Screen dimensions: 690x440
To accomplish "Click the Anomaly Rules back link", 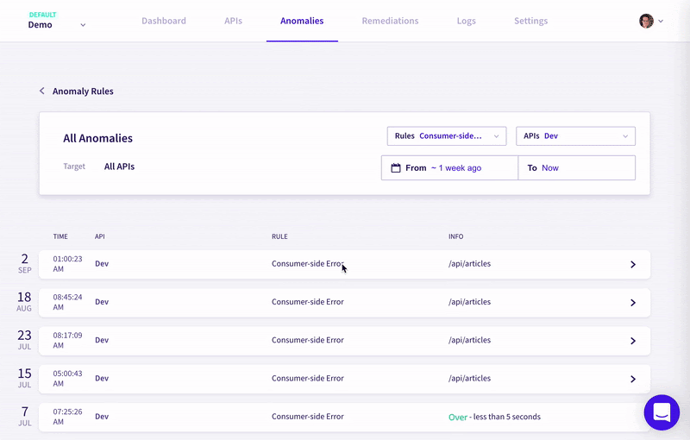I will (83, 91).
